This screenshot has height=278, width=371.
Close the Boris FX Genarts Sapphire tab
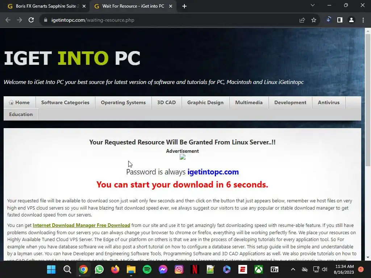[84, 7]
